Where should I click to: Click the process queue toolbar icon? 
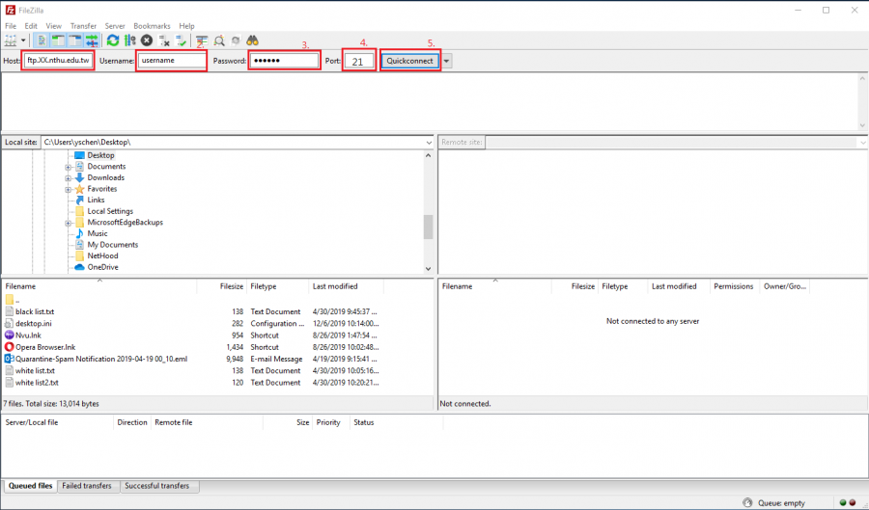[129, 40]
